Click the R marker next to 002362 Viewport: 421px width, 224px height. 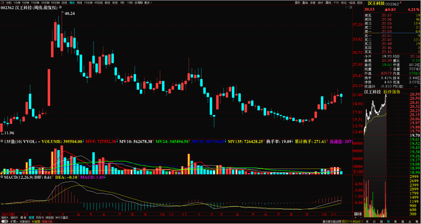pyautogui.click(x=401, y=3)
